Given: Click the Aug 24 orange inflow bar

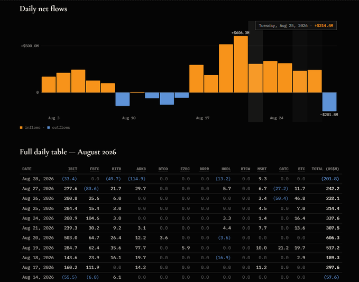Looking at the screenshot, I should [270, 77].
